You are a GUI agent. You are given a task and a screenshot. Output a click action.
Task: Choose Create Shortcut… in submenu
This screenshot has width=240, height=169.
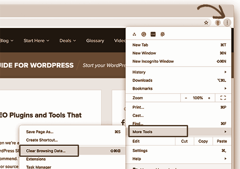click(72, 140)
